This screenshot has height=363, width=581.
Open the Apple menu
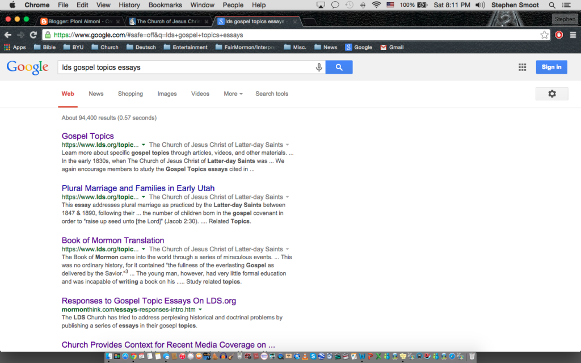pyautogui.click(x=12, y=5)
